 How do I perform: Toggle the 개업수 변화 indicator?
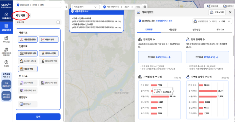click(x=28, y=69)
